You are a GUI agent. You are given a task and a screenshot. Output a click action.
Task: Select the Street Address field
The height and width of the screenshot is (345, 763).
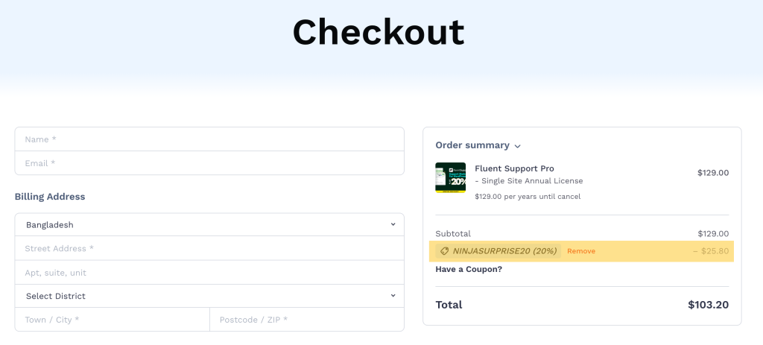(209, 248)
